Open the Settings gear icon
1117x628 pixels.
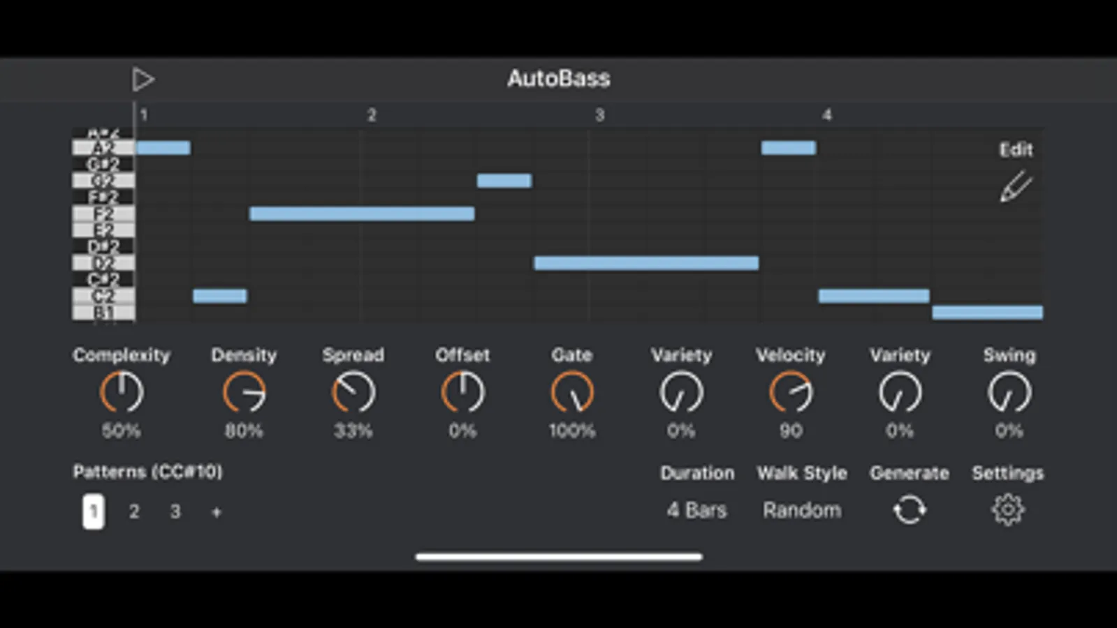1007,510
